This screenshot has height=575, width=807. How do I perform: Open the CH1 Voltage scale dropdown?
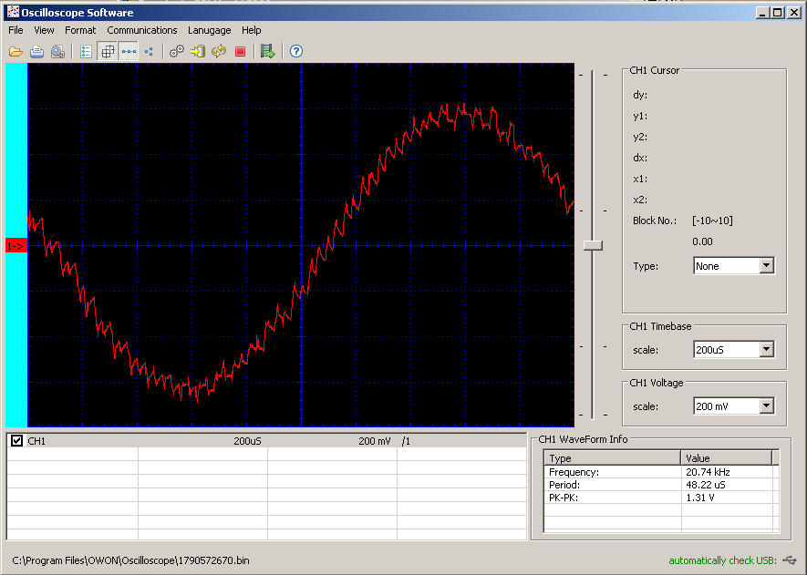tap(766, 406)
